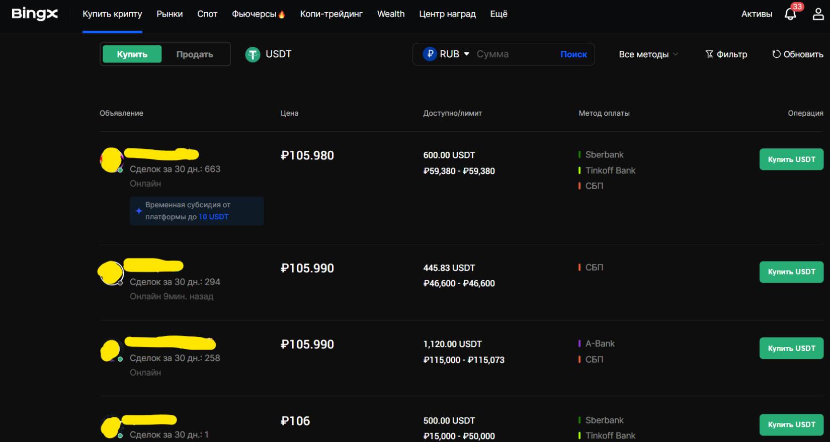Open the user profile icon

(x=818, y=14)
